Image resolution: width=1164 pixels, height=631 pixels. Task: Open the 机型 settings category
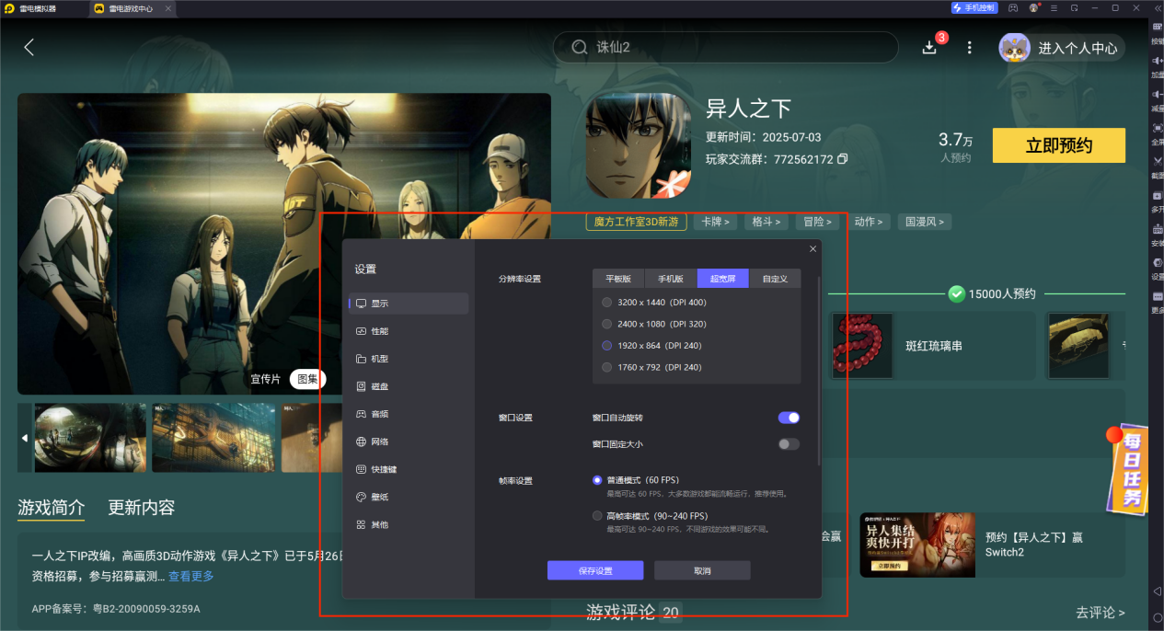[x=409, y=359]
